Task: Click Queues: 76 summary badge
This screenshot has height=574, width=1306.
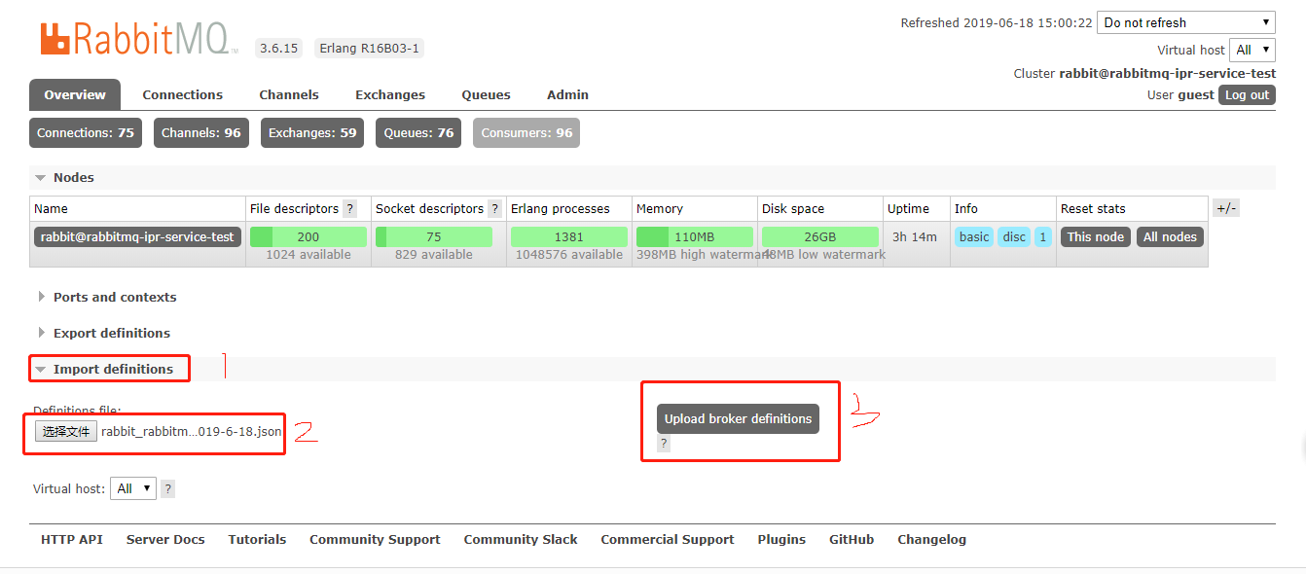Action: click(x=418, y=133)
